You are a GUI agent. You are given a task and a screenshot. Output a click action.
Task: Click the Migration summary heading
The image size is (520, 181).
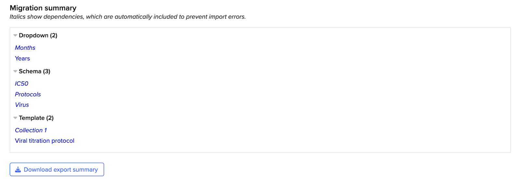pyautogui.click(x=43, y=8)
